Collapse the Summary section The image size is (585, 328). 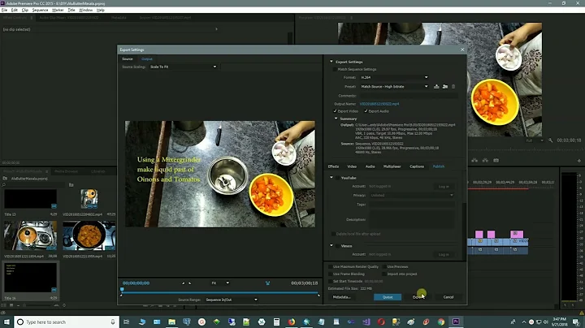[x=336, y=119]
